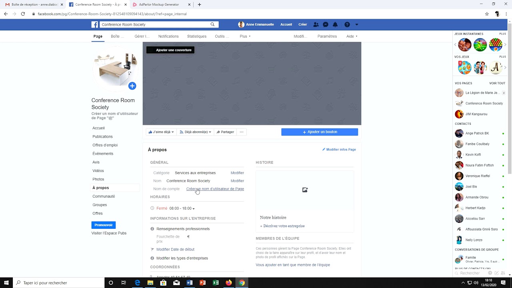
Task: Expand the account menu arrow in the top bar
Action: point(356,24)
